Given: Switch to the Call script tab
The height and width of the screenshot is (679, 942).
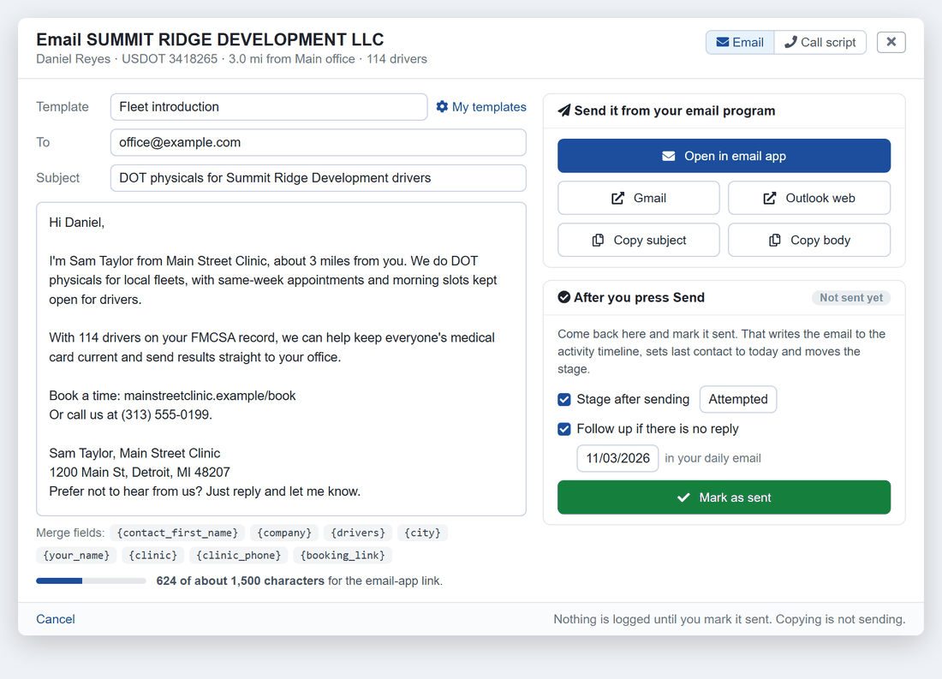Looking at the screenshot, I should pos(820,42).
